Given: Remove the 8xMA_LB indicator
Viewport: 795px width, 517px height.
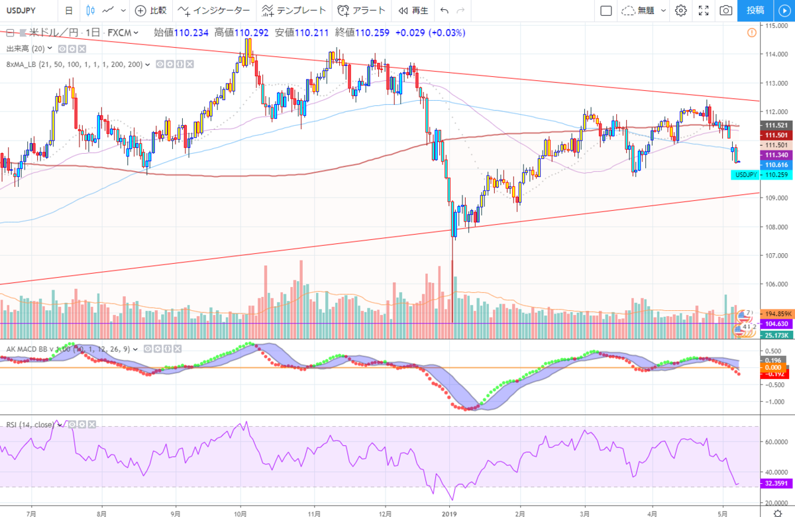Looking at the screenshot, I should coord(189,64).
